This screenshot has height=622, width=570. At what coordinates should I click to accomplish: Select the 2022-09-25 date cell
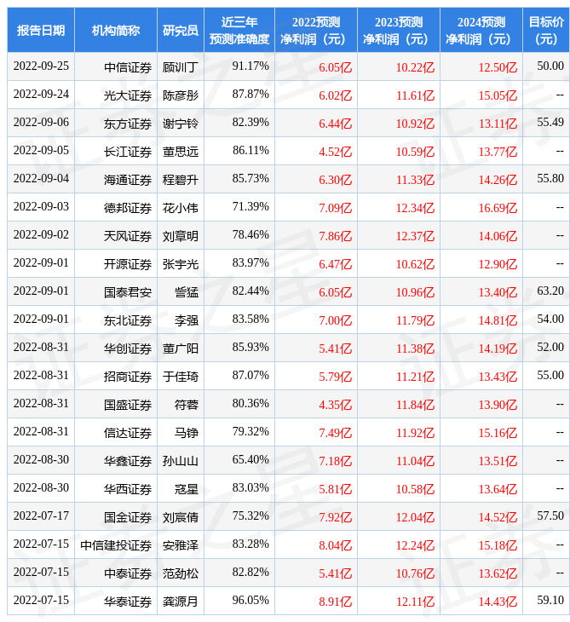(41, 66)
